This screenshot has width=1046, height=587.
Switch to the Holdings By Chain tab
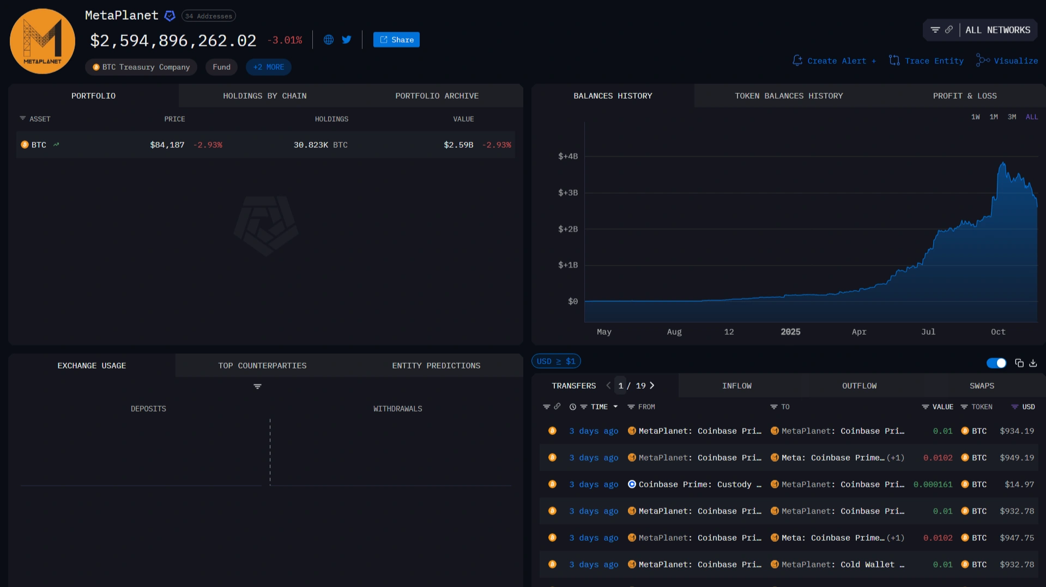(264, 96)
